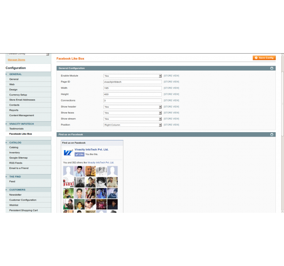Viewport: 284px width, 266px height.
Task: Open the Show faces dropdown
Action: click(132, 113)
